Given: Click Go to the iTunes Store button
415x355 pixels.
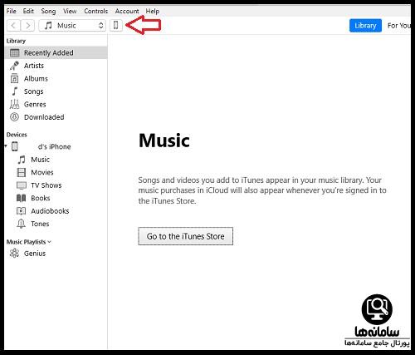Looking at the screenshot, I should tap(186, 236).
